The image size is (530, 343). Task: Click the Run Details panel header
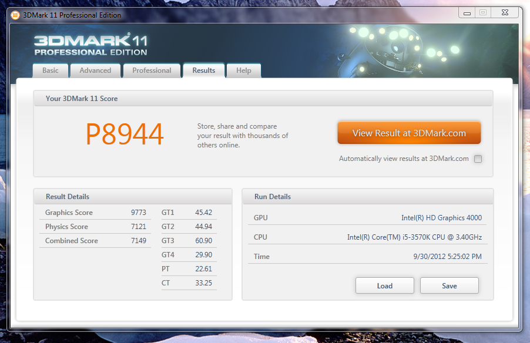(x=368, y=197)
